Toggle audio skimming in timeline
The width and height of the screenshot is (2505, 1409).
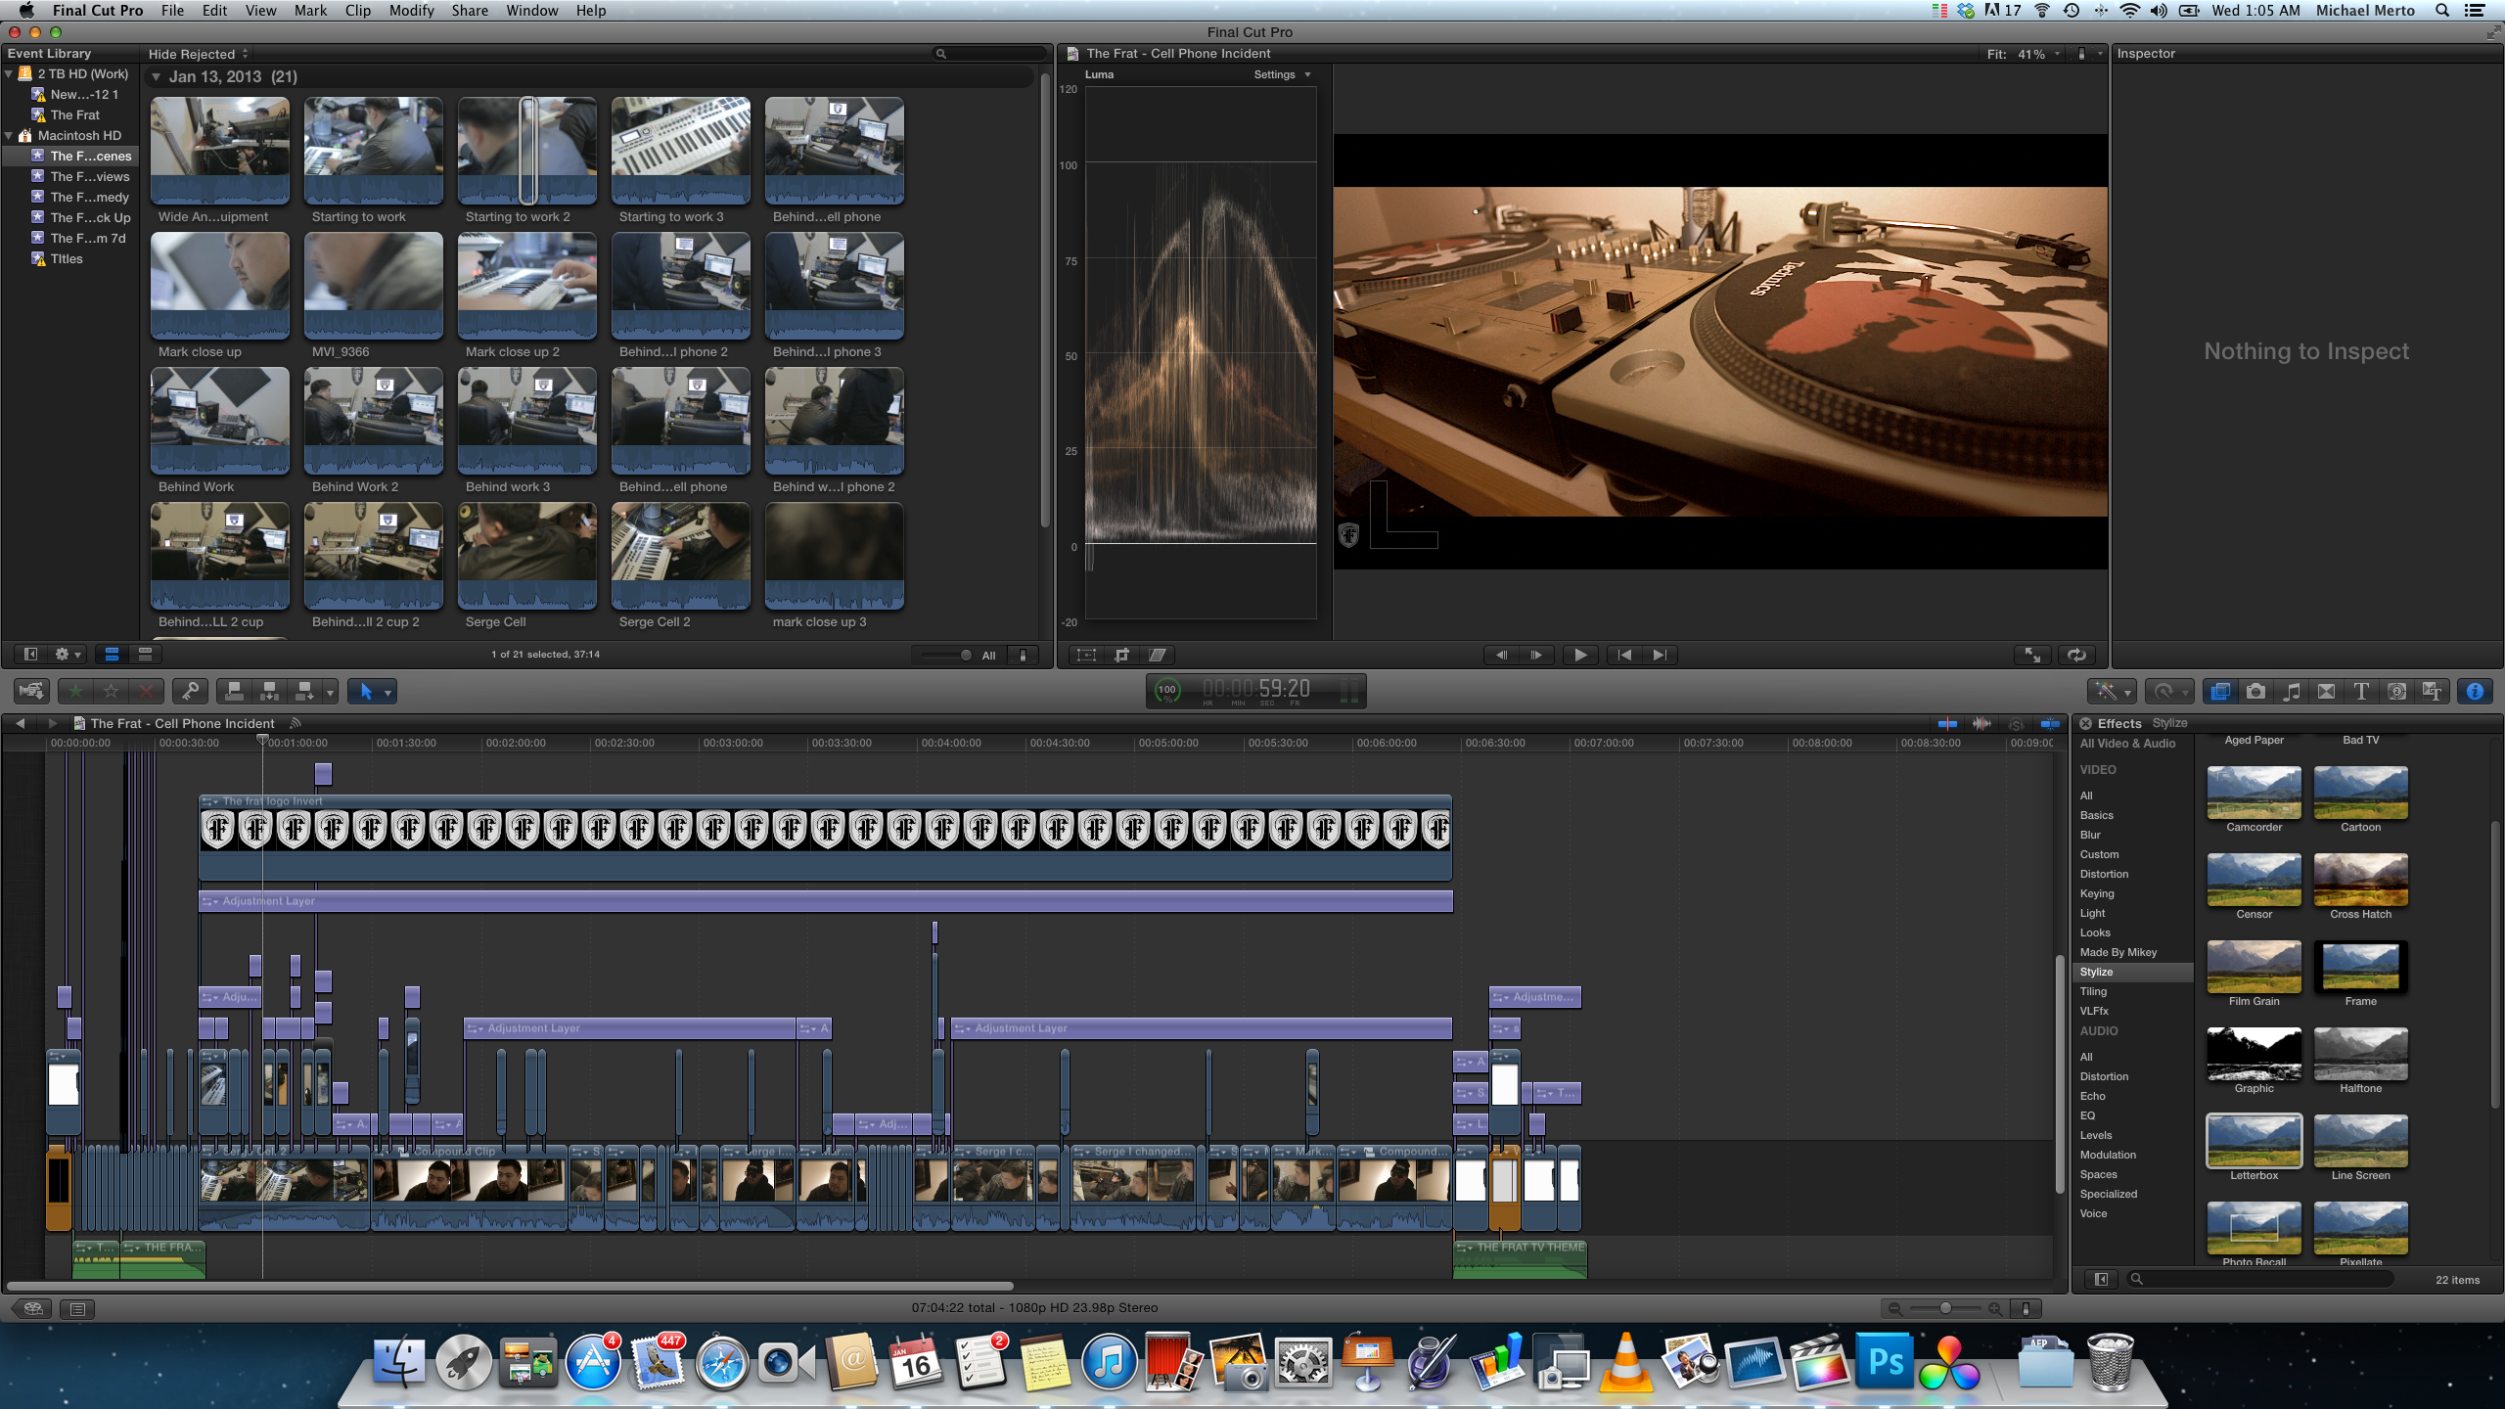click(x=1981, y=724)
